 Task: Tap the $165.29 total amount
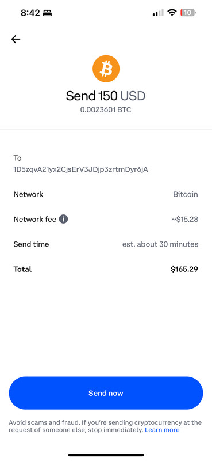click(184, 269)
